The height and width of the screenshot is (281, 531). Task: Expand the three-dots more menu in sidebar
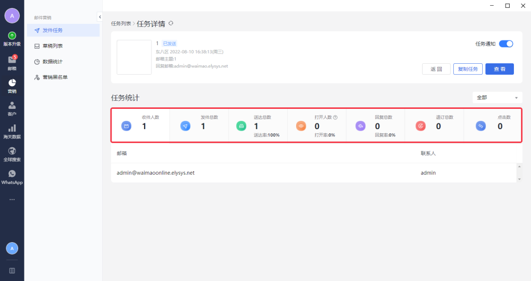coord(12,200)
